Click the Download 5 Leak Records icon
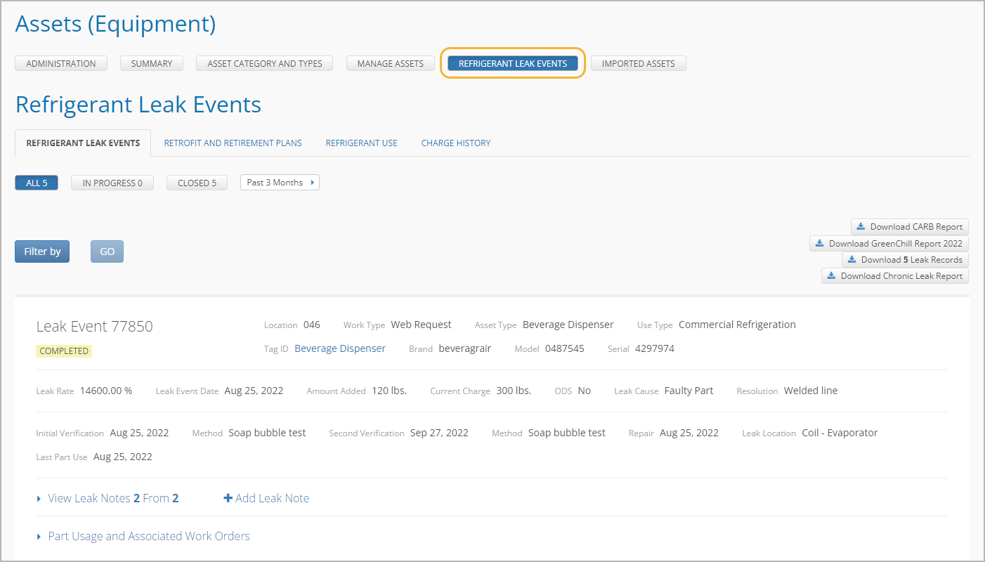The width and height of the screenshot is (985, 562). 852,260
